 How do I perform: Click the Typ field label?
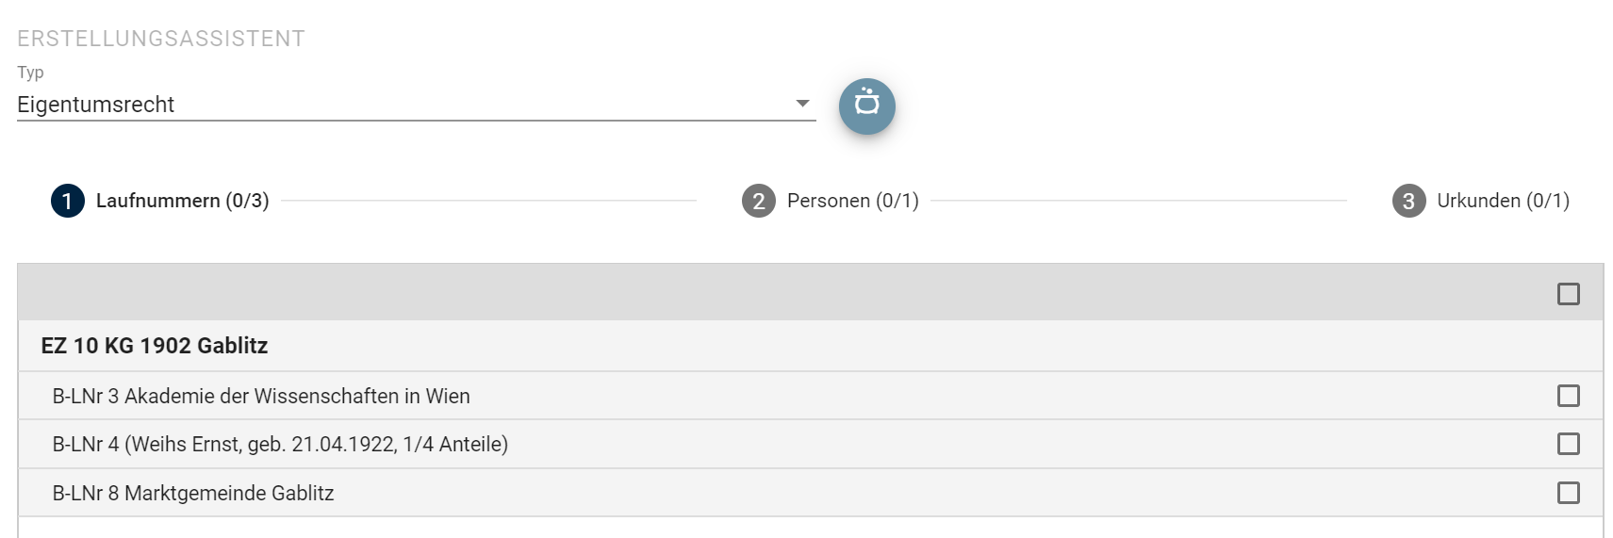point(30,73)
